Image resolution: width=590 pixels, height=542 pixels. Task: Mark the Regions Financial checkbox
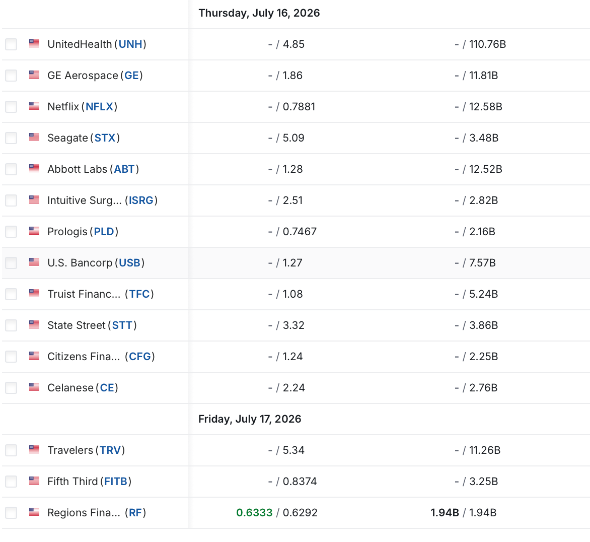point(11,513)
